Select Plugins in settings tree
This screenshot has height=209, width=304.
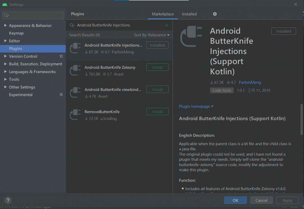pyautogui.click(x=33, y=49)
